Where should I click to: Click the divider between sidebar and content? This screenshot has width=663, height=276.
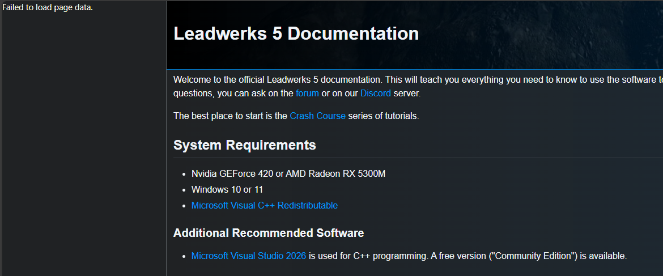[x=166, y=170]
